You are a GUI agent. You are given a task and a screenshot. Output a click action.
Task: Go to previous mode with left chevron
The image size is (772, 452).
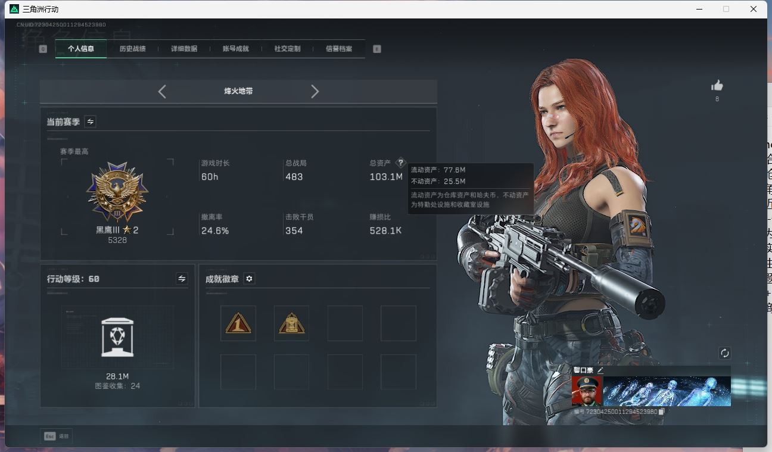tap(162, 91)
